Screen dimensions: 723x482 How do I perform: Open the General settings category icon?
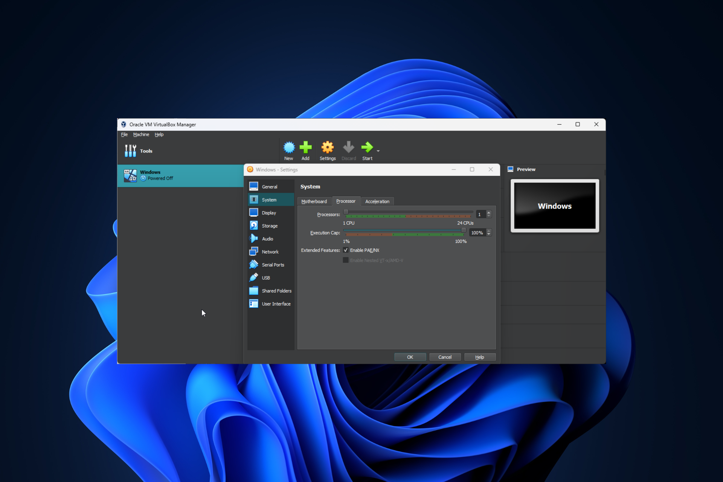click(x=254, y=186)
